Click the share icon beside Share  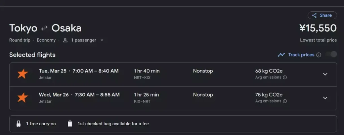point(314,15)
